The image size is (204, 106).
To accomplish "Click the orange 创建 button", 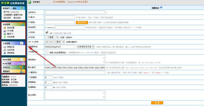I will 157,103.
